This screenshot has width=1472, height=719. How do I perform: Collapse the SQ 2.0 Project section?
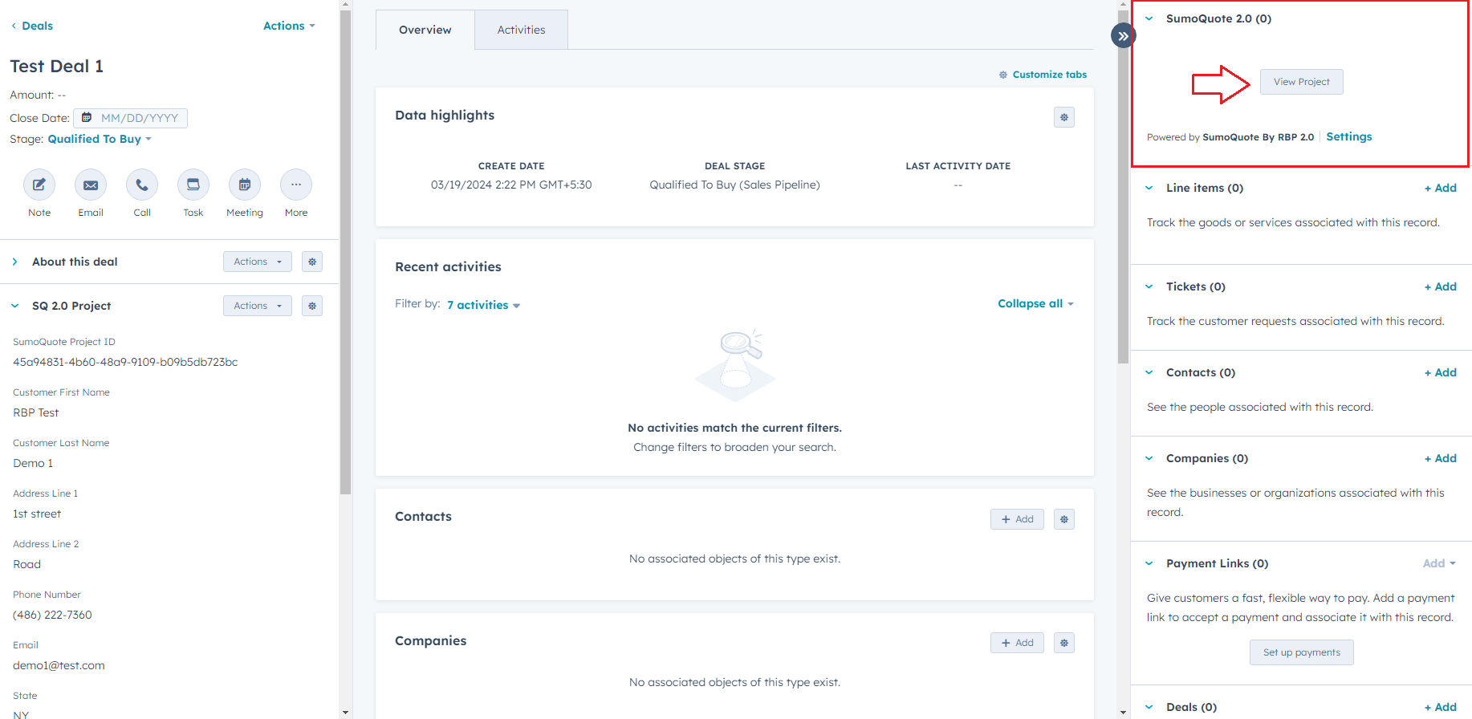point(14,306)
